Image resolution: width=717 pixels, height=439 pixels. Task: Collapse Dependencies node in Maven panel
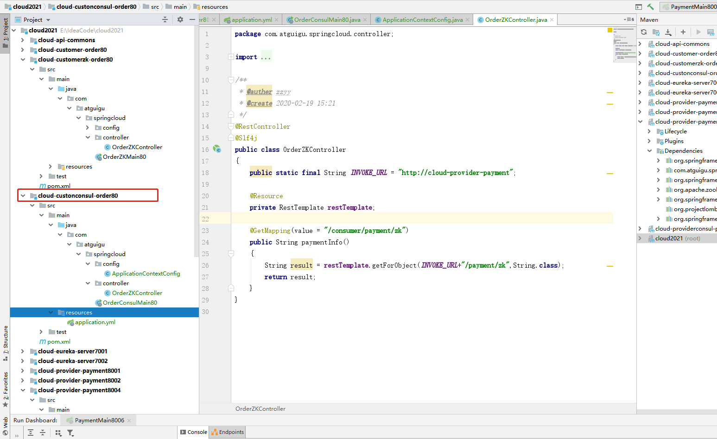click(649, 151)
